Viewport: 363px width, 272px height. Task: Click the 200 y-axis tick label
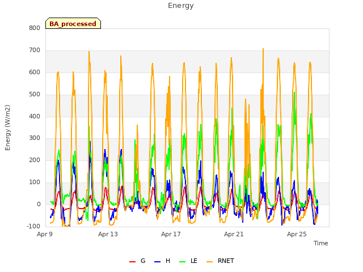pos(35,160)
